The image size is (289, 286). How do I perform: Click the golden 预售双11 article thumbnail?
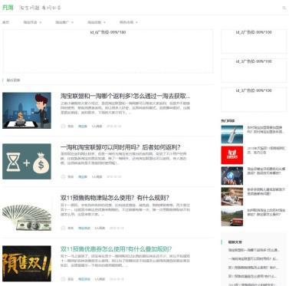pos(27,264)
